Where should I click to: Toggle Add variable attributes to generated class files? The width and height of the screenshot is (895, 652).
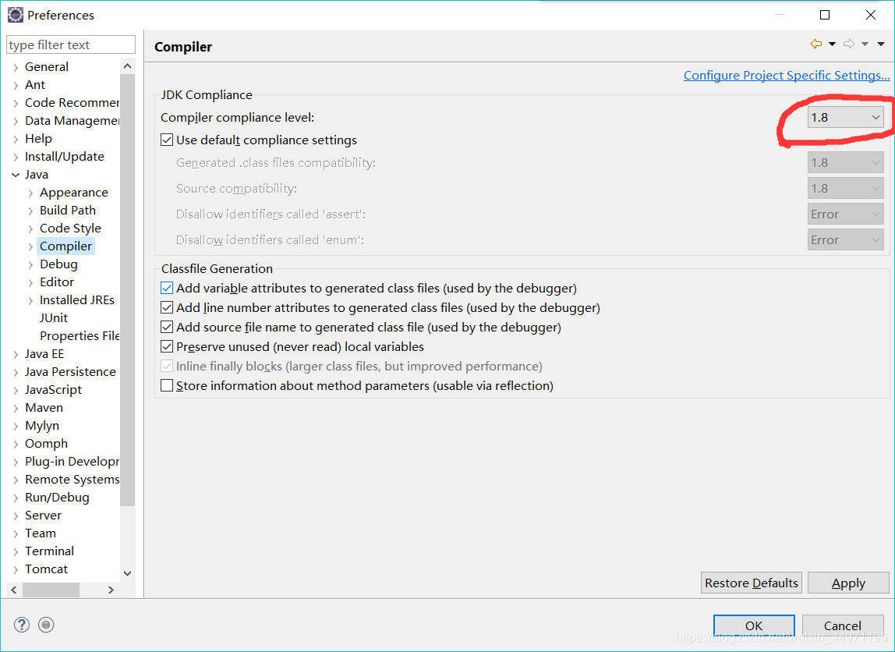pos(167,288)
